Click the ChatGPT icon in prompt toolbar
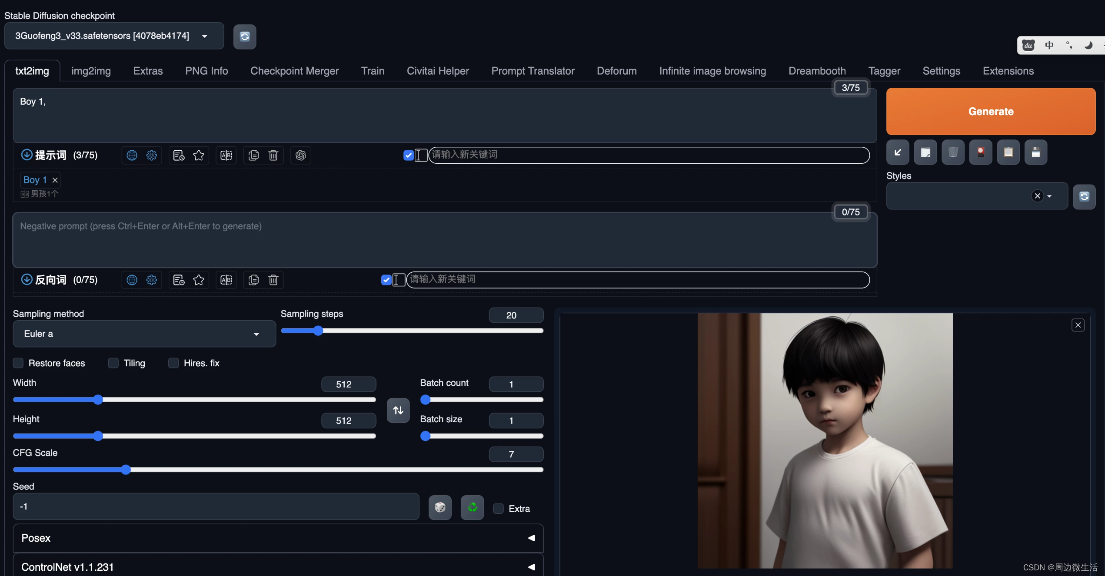 pos(300,155)
